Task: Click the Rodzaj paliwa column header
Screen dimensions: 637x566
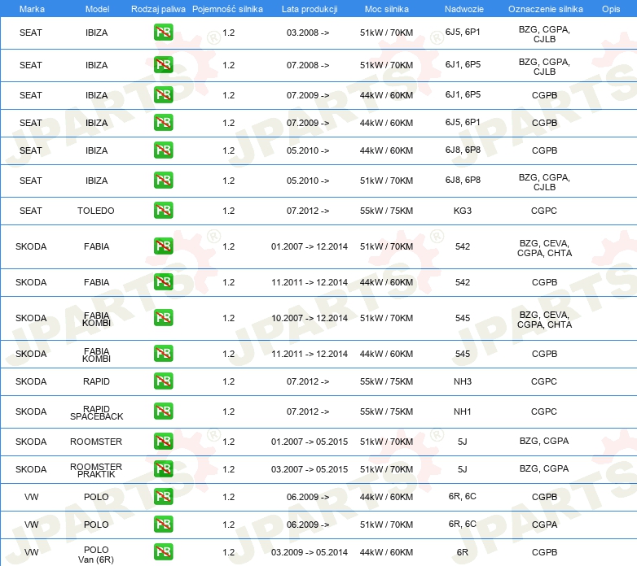Action: [158, 9]
